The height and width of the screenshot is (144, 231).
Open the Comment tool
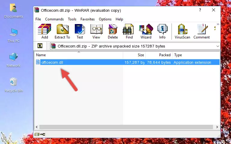tap(202, 31)
